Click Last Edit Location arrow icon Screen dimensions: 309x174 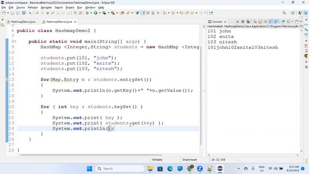(x=182, y=13)
